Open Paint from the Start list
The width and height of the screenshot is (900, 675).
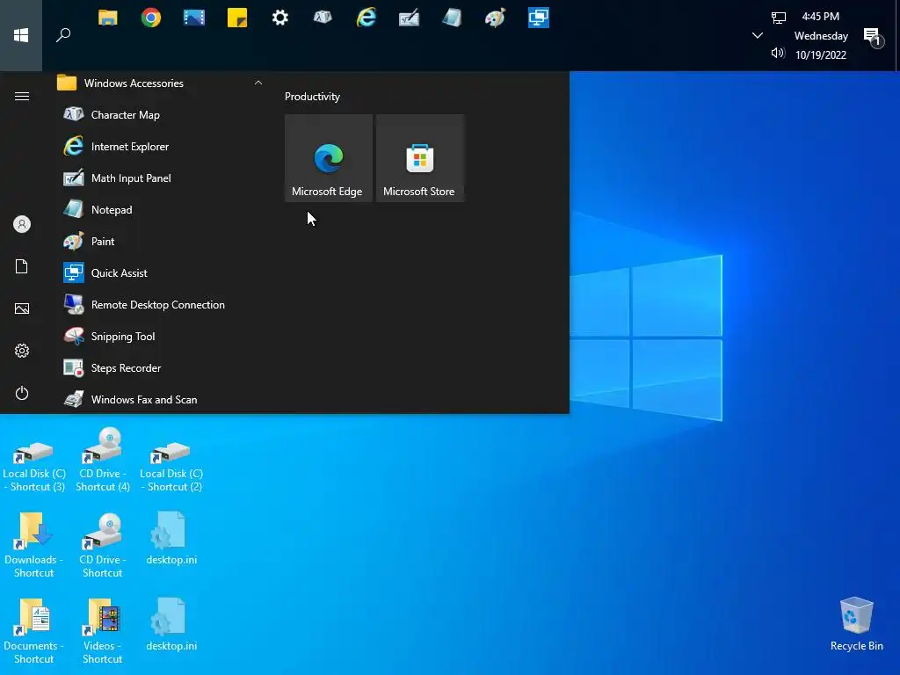159,241
